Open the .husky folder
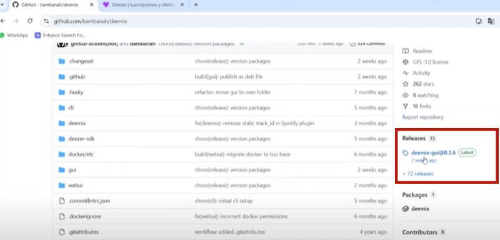Screen dimensions: 500x240 tap(76, 92)
